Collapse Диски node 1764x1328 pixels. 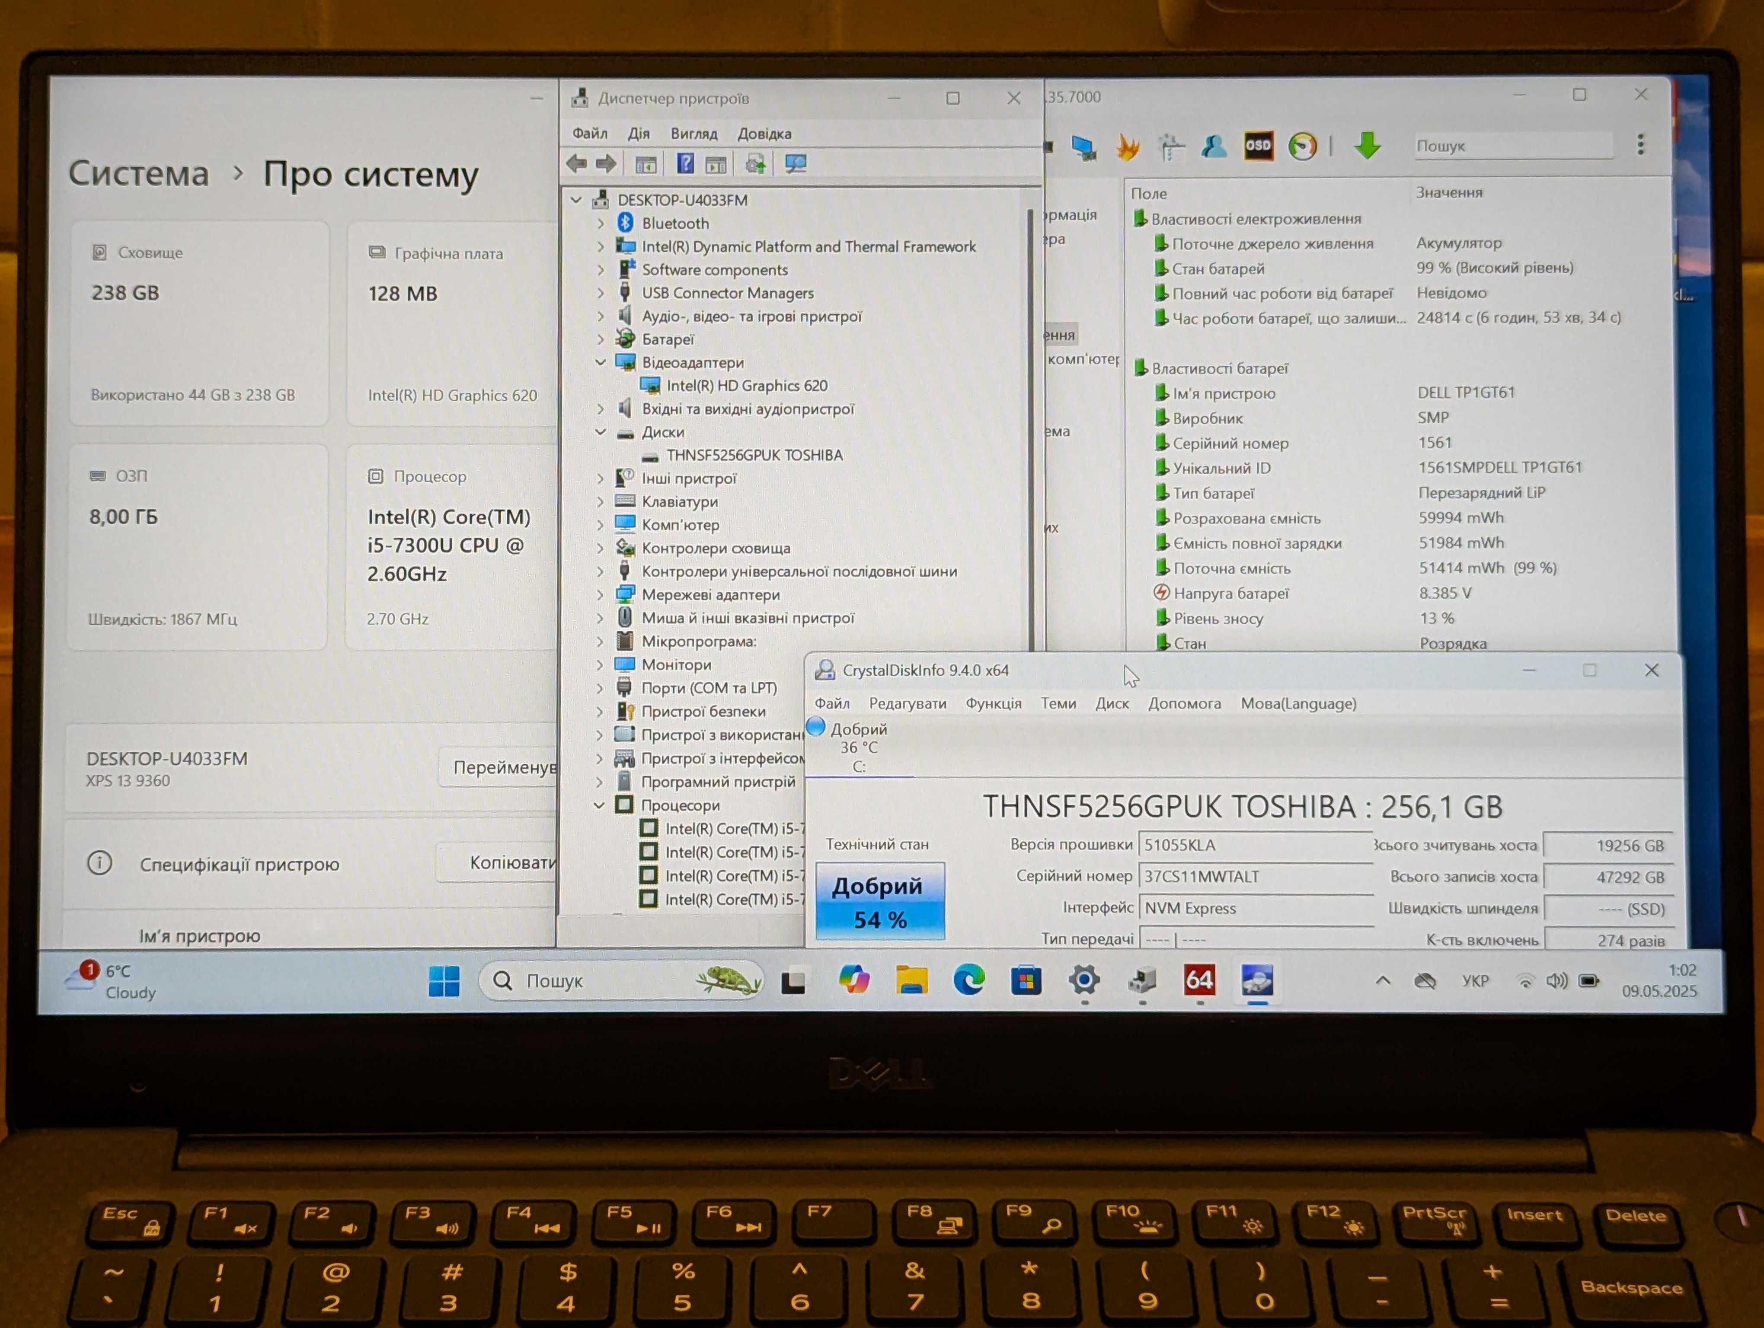[x=601, y=432]
